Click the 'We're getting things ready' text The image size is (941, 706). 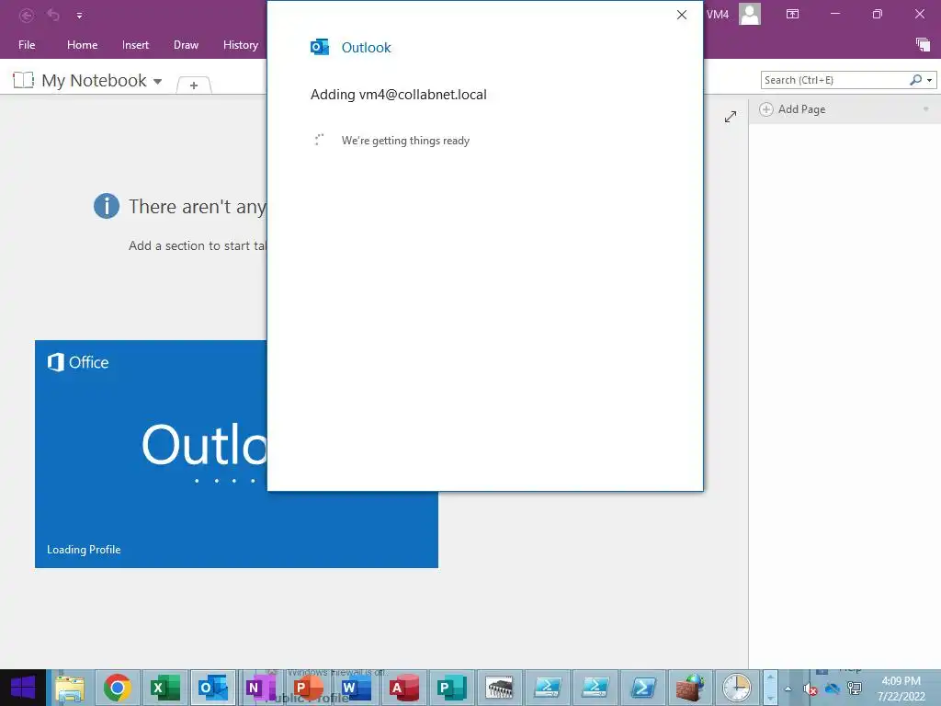(x=405, y=141)
